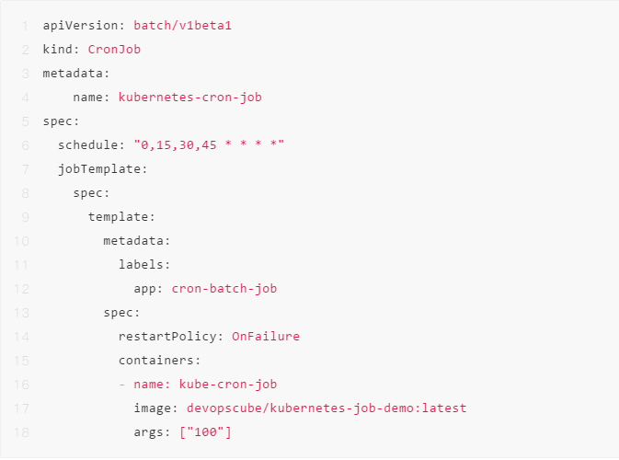Click the schedule cron expression string
This screenshot has width=619, height=460.
[209, 144]
